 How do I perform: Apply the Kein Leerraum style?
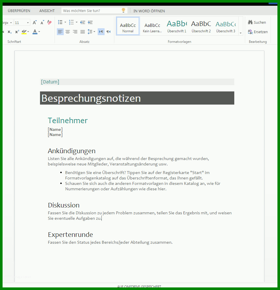click(152, 26)
